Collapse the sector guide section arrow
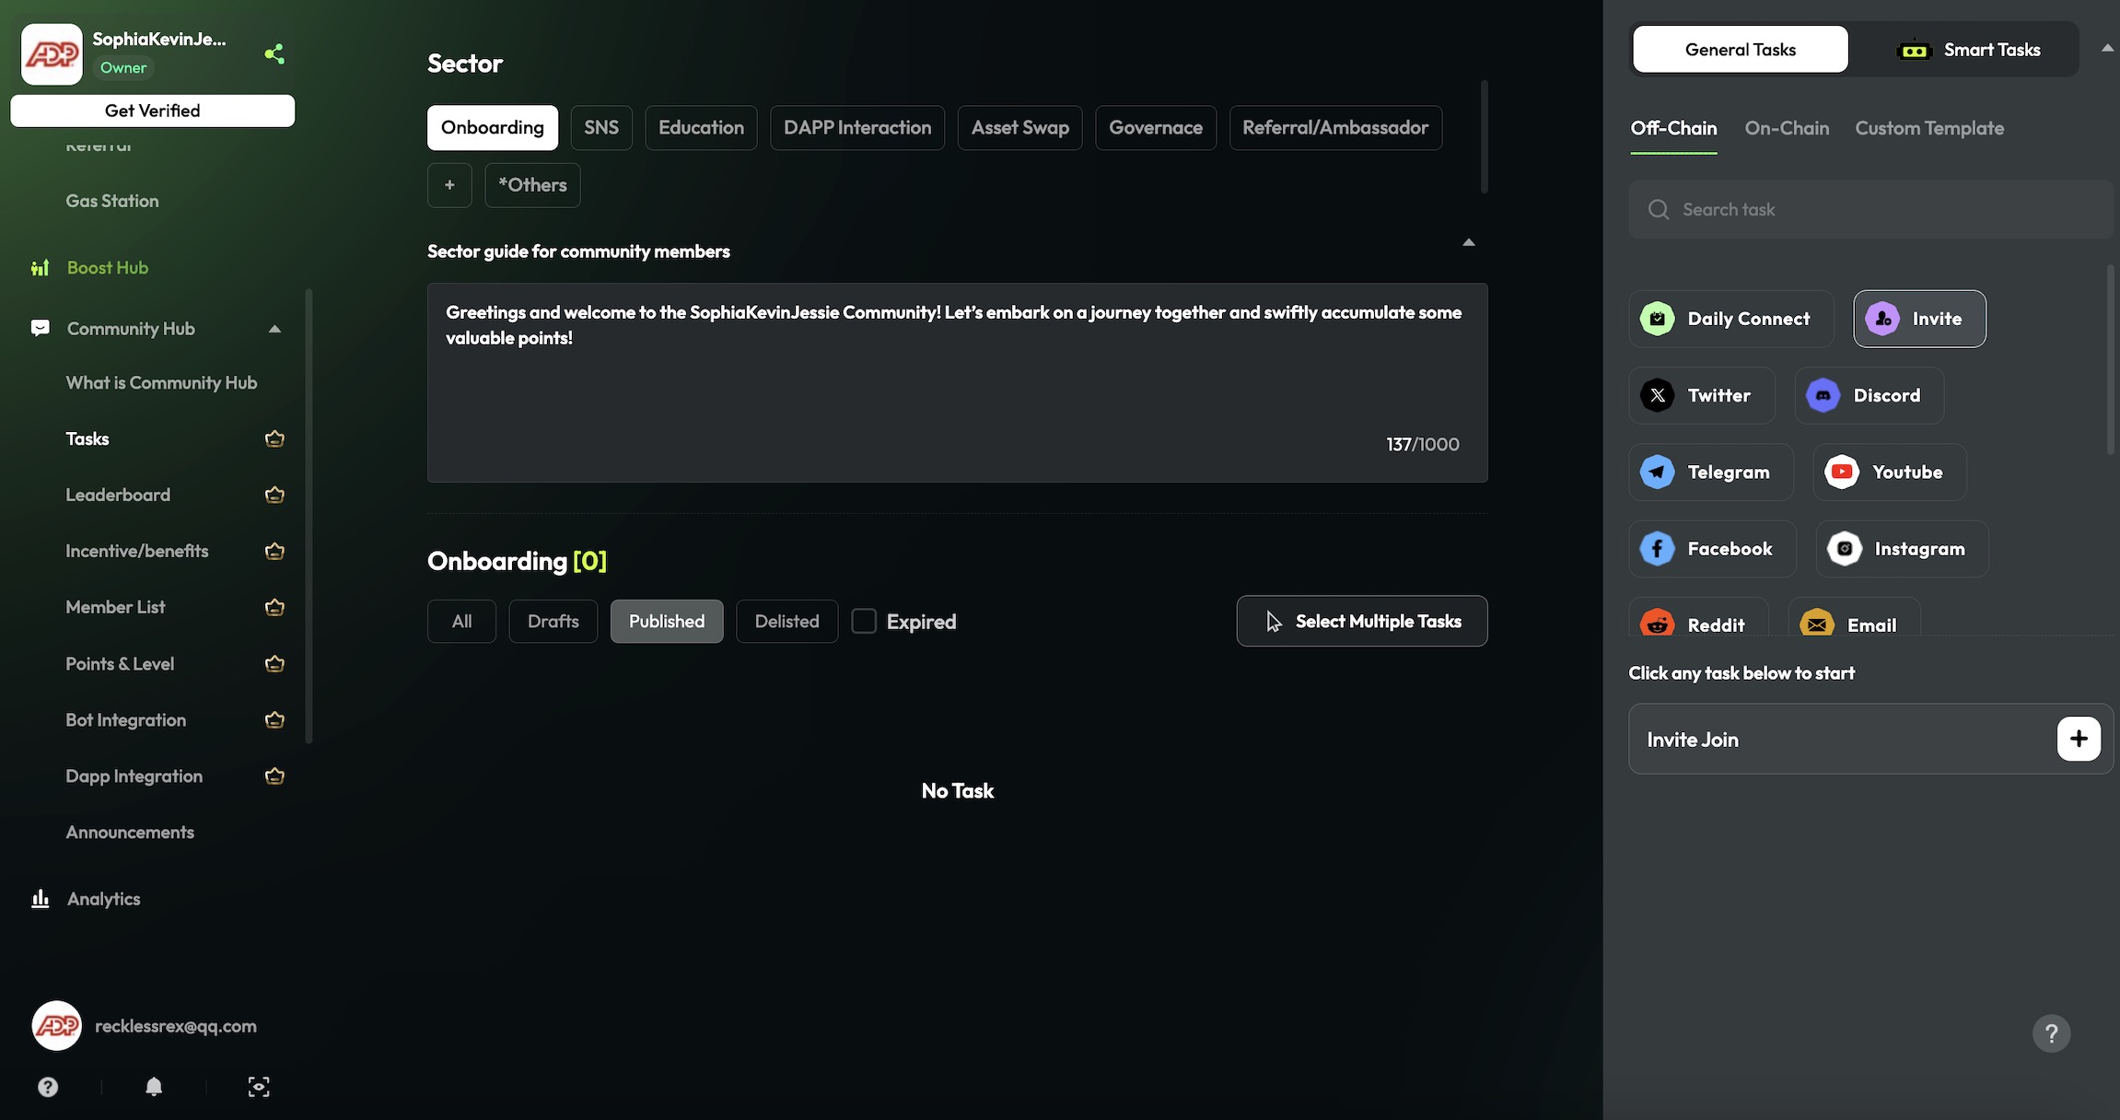This screenshot has height=1120, width=2120. click(x=1468, y=243)
